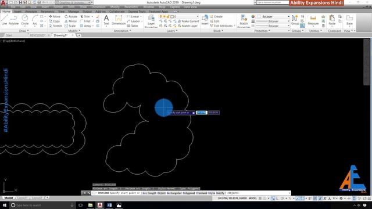Click the Save icon in quick access toolbar

(20, 2)
